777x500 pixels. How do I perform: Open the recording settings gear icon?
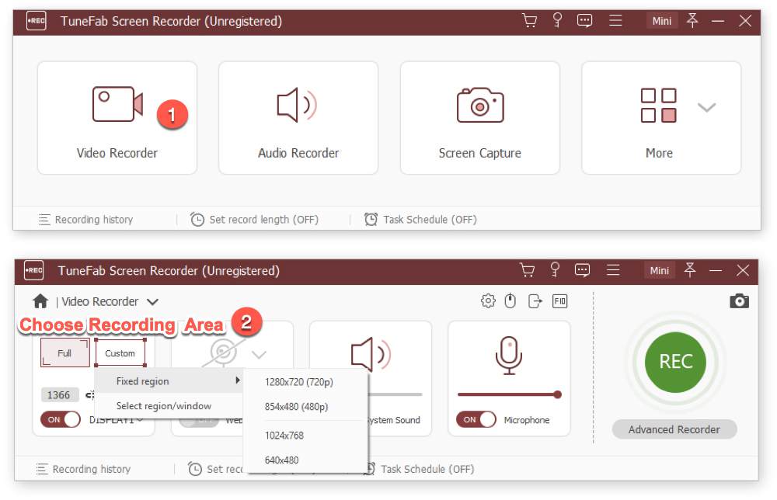point(488,301)
